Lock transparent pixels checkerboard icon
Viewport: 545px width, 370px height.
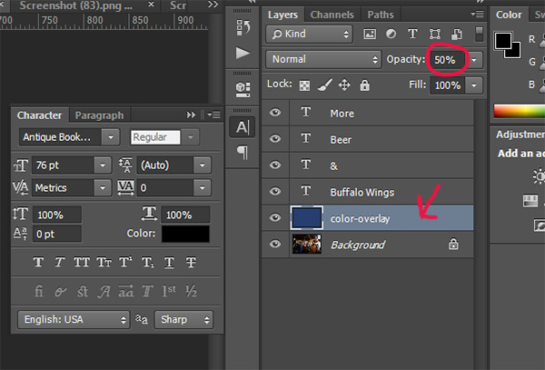304,85
